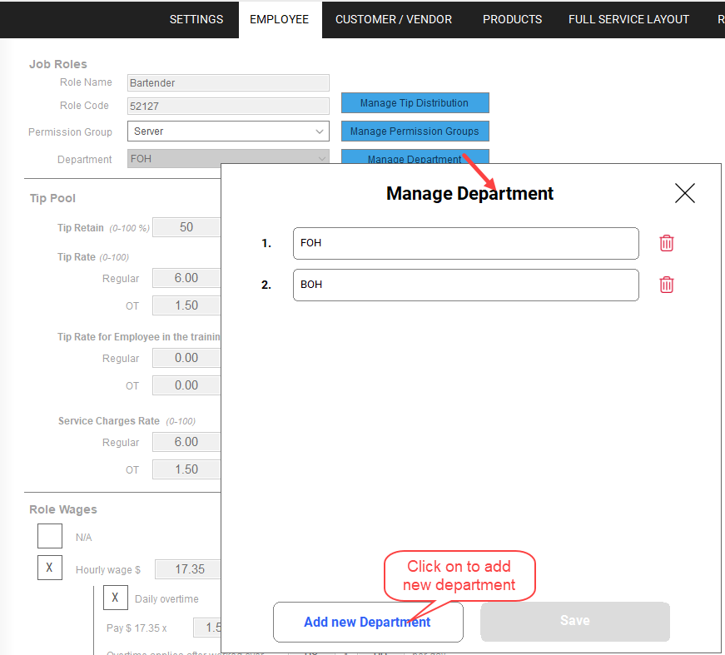Check the N/A option under Role Wages
This screenshot has width=725, height=655.
click(49, 536)
